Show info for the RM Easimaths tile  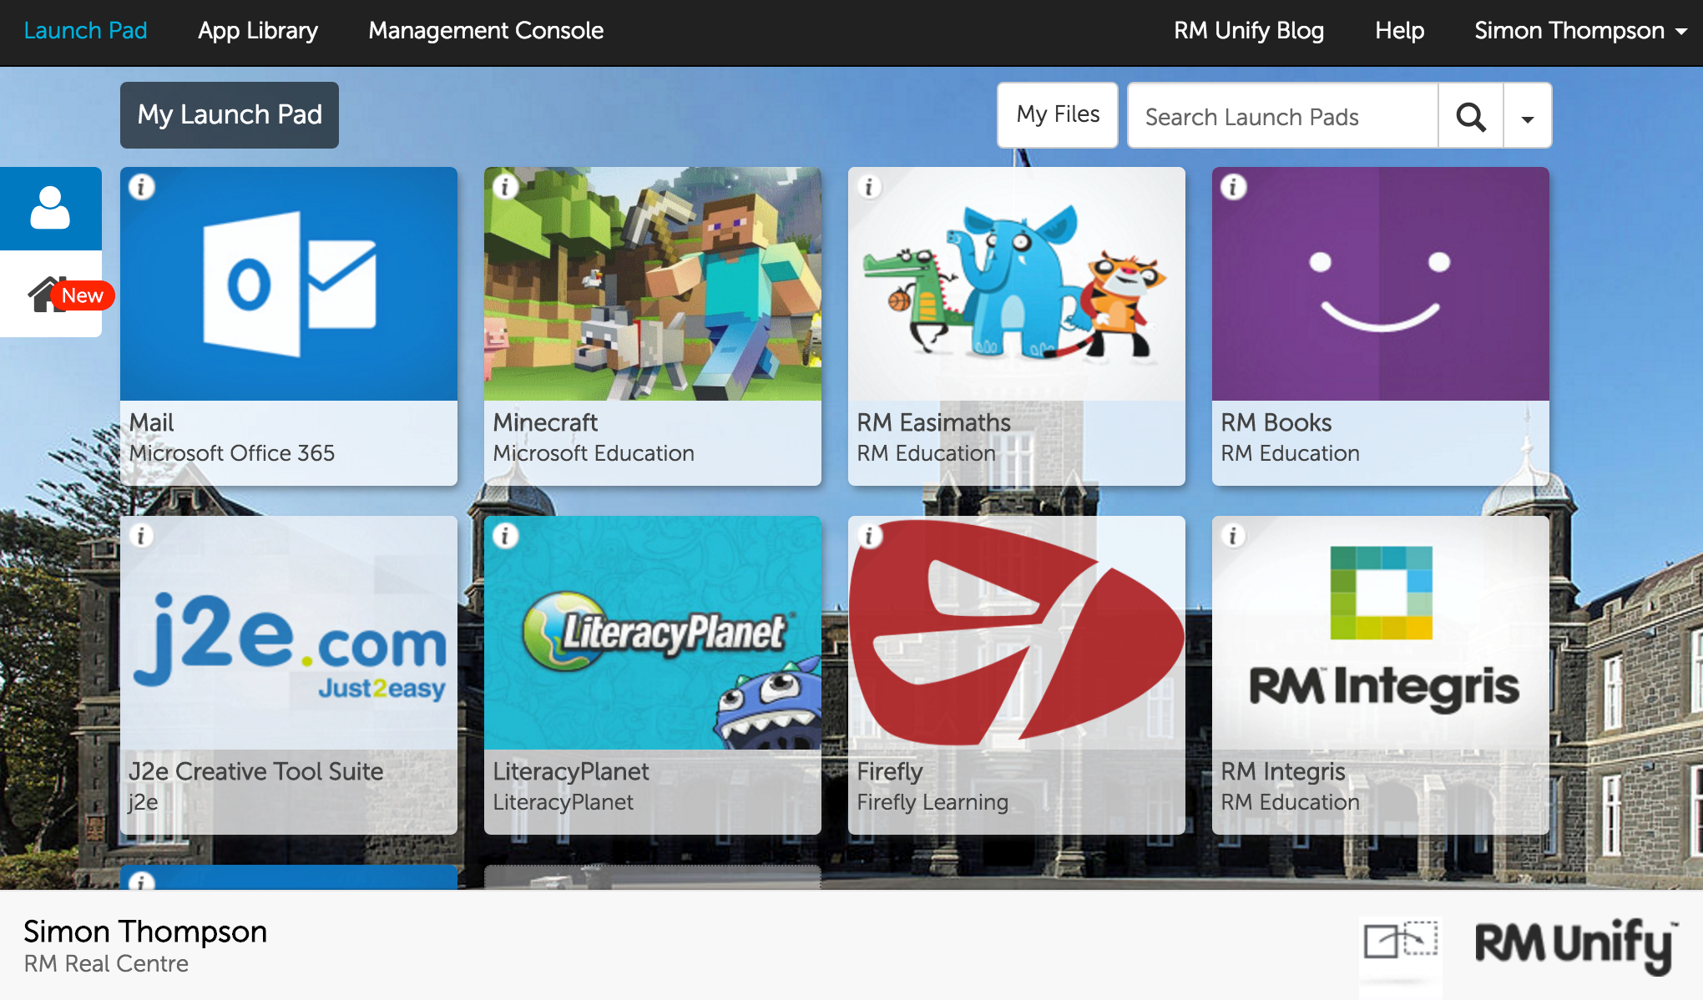tap(870, 187)
